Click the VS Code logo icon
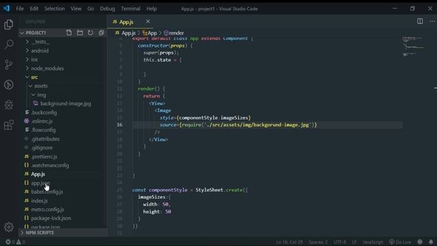The image size is (437, 246). pyautogui.click(x=6, y=8)
